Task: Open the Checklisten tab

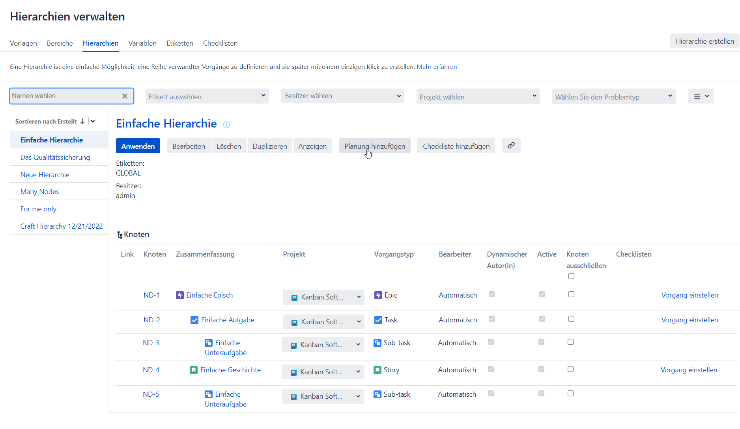Action: click(x=220, y=43)
